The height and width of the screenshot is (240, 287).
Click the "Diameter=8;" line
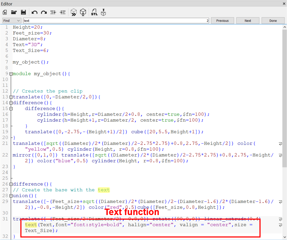29,39
